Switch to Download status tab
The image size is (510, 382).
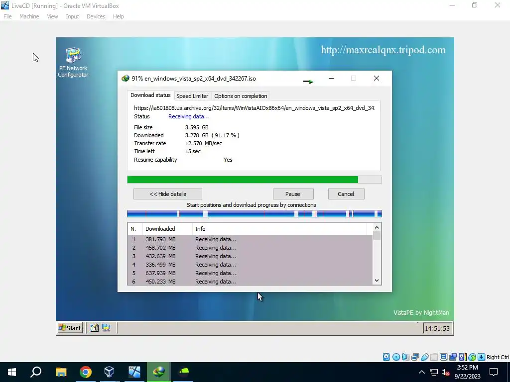tap(150, 95)
